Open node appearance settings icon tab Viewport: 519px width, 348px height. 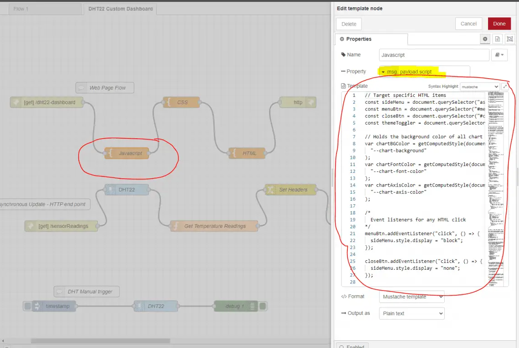(509, 39)
